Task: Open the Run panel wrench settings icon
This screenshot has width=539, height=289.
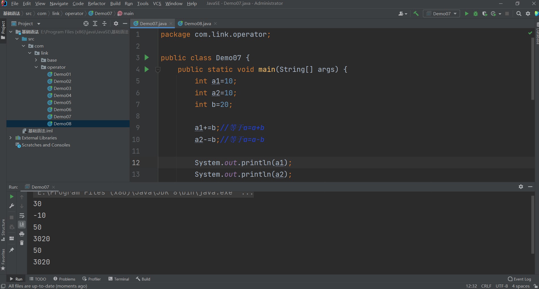Action: coord(12,206)
